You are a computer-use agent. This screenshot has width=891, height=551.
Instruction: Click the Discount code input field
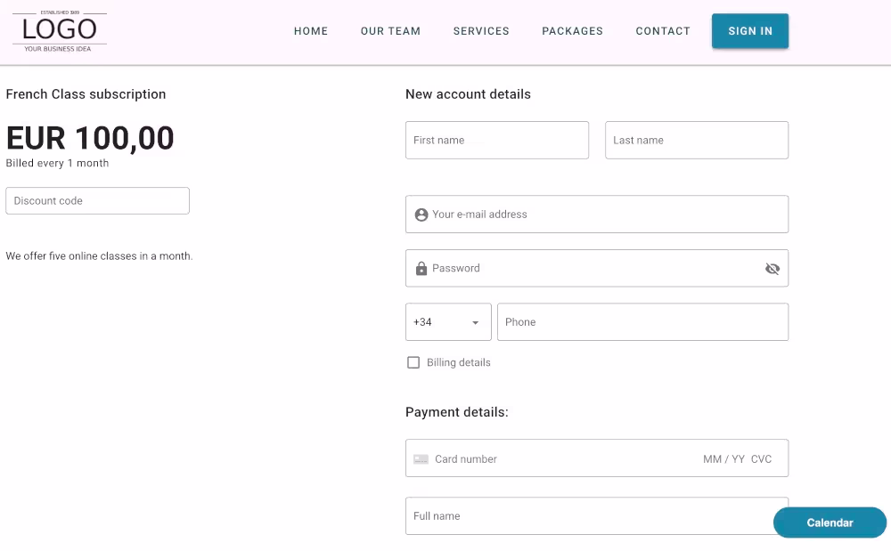97,200
